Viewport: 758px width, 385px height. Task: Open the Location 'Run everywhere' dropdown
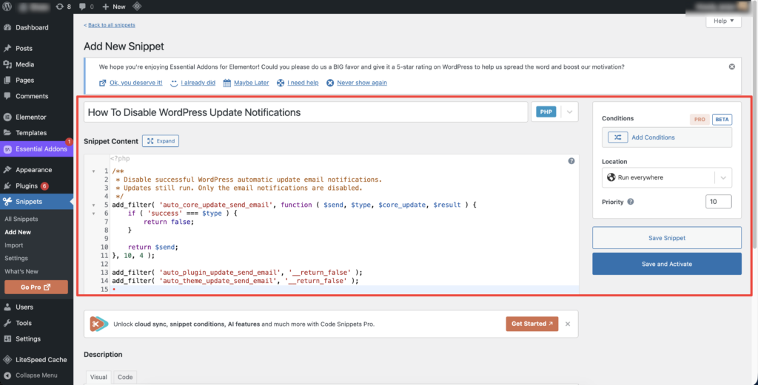point(667,177)
